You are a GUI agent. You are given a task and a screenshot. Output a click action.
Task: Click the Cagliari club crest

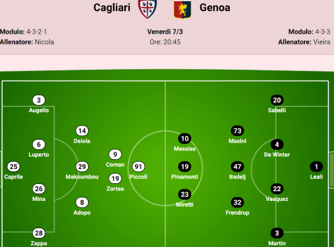pos(147,8)
